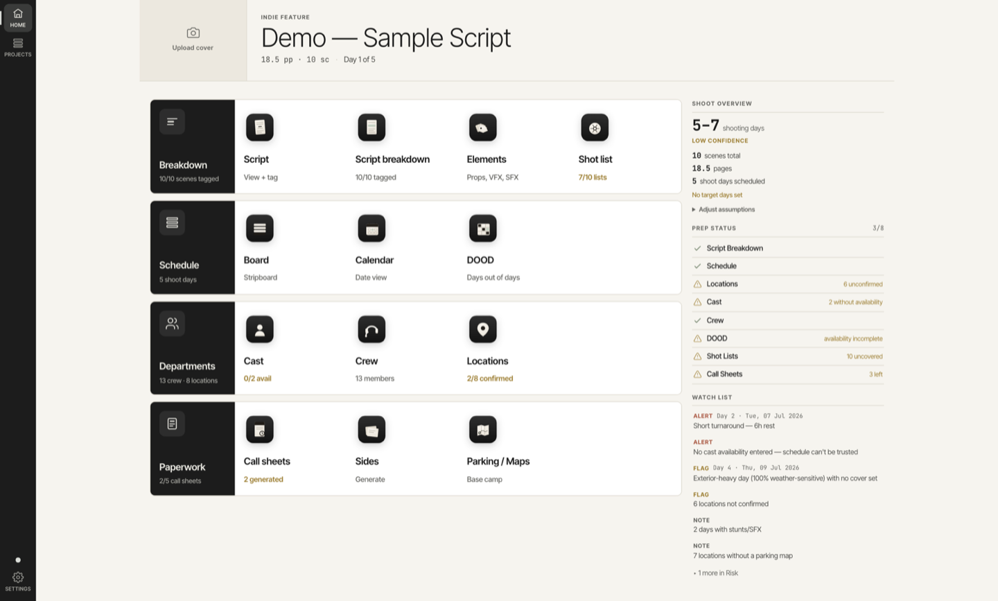
Task: Click 'Short turnaround — 6h rest' alert
Action: click(x=734, y=426)
